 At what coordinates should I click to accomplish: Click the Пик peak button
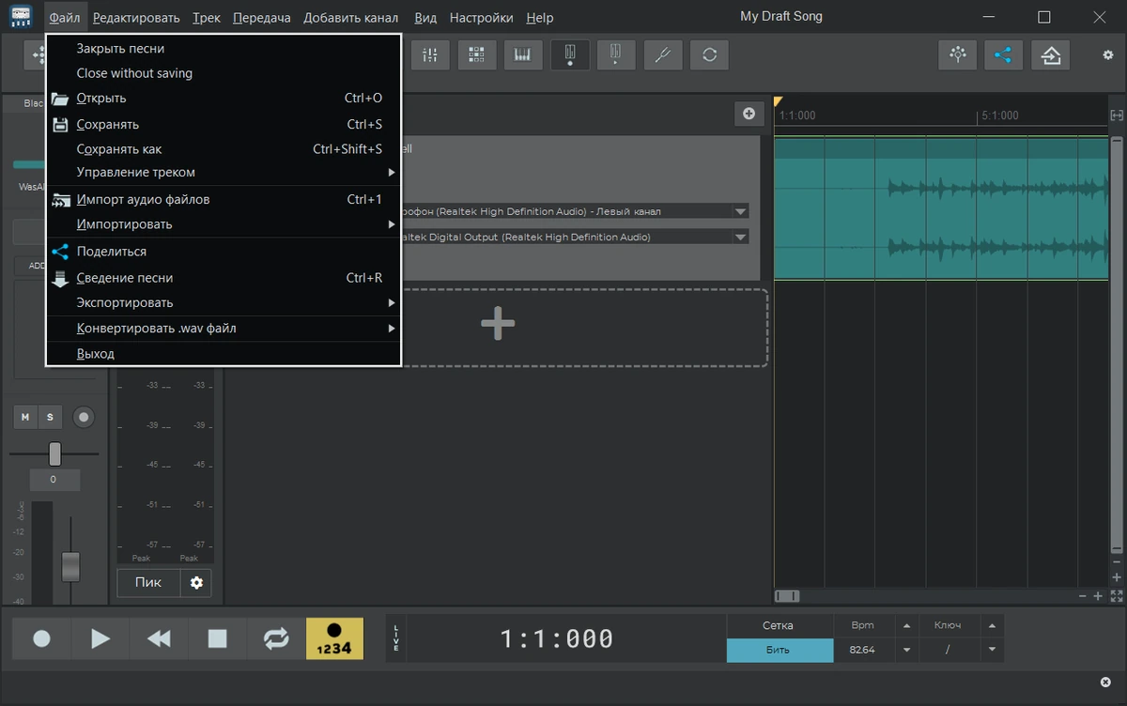coord(148,582)
